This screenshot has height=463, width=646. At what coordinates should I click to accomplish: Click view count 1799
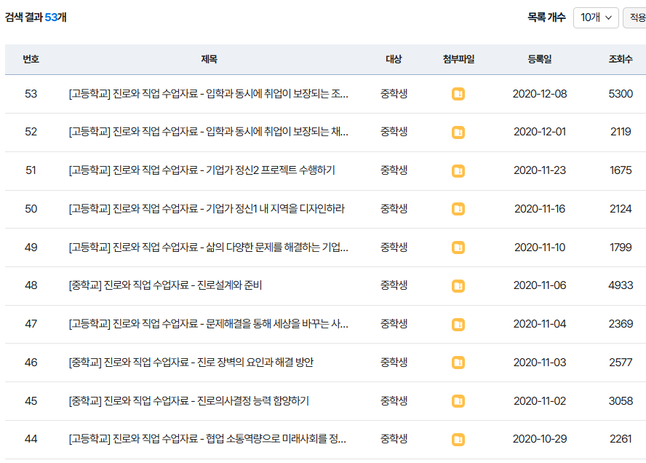621,248
